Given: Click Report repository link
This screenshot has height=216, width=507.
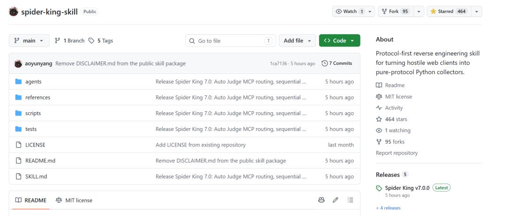Looking at the screenshot, I should pos(397,153).
